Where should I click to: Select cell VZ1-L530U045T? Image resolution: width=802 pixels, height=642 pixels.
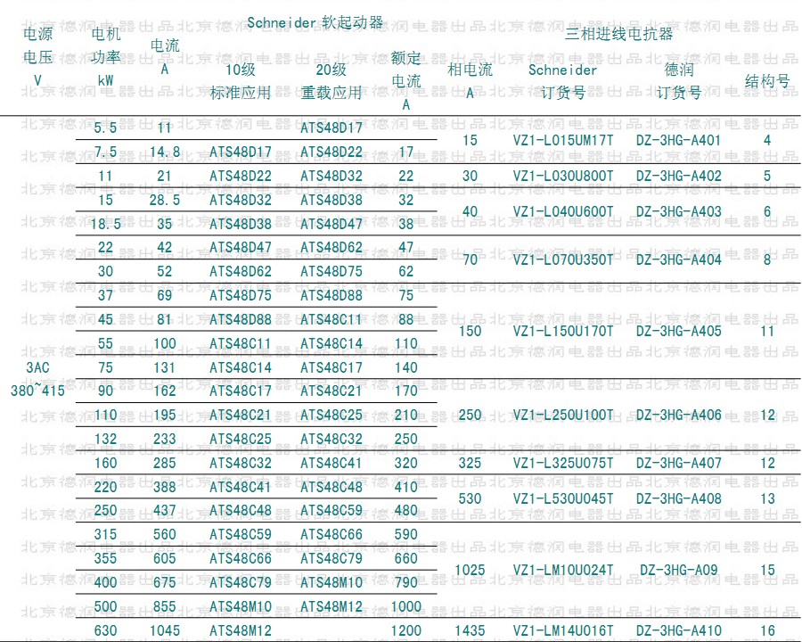[x=563, y=499]
